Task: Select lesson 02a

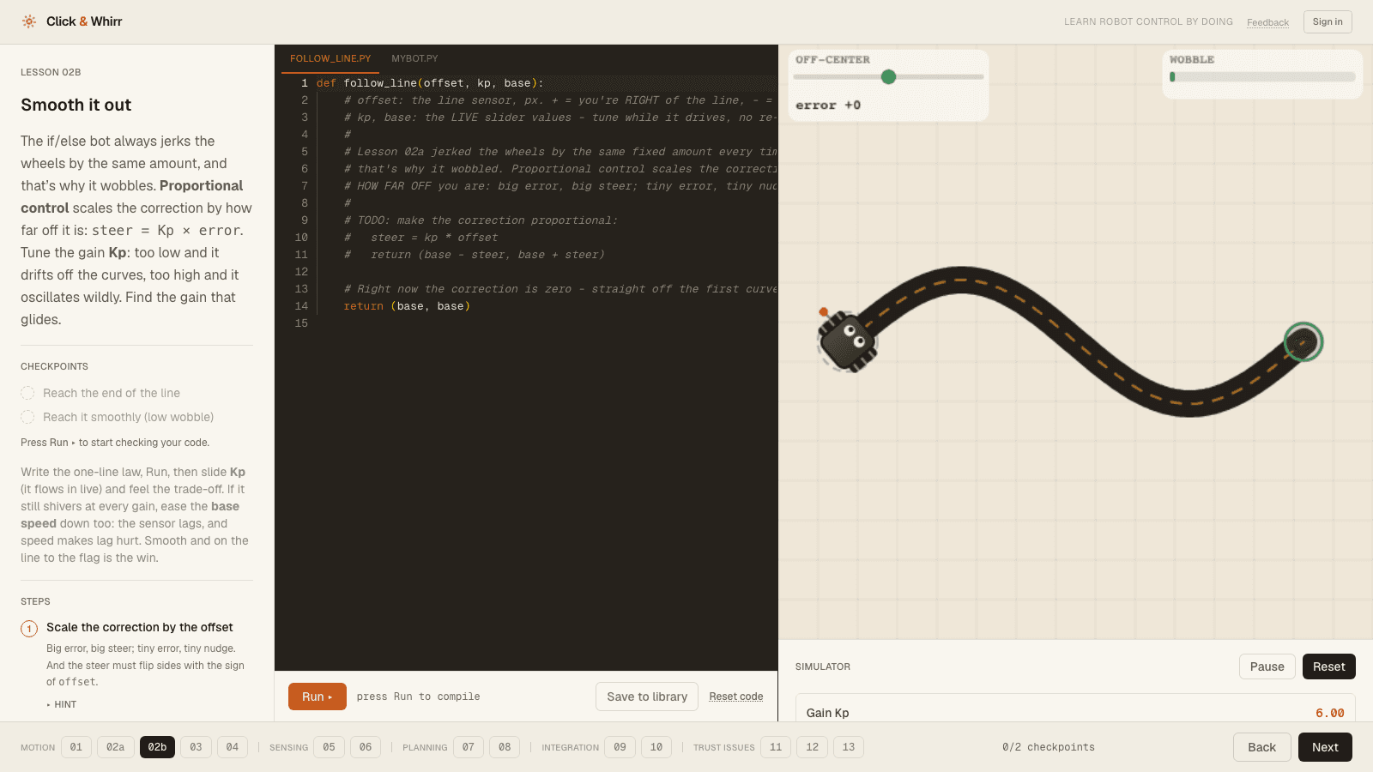Action: point(115,747)
